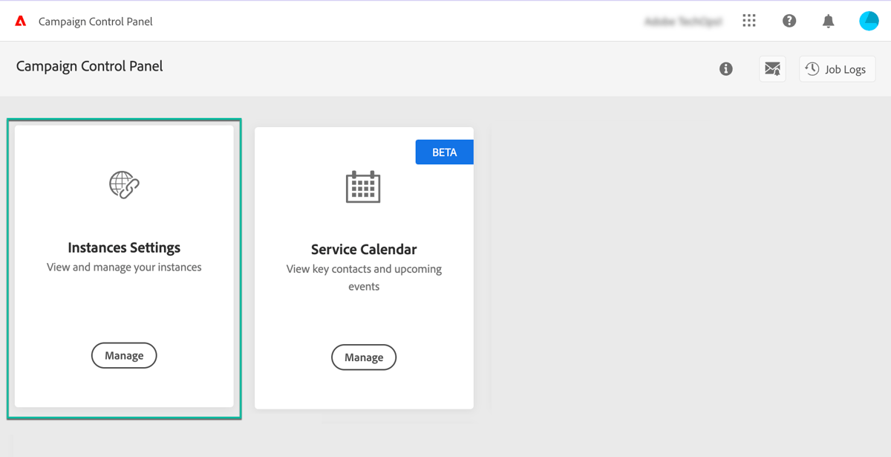Open the app switcher grid icon

point(748,21)
